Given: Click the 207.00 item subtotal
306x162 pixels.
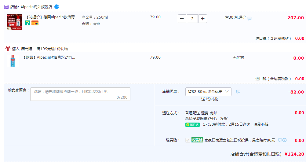Looking at the screenshot, I should point(295,18).
